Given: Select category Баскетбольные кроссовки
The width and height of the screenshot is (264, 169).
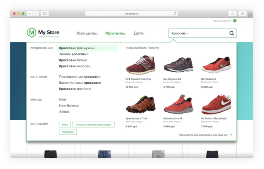Looking at the screenshot, I should click(80, 83).
